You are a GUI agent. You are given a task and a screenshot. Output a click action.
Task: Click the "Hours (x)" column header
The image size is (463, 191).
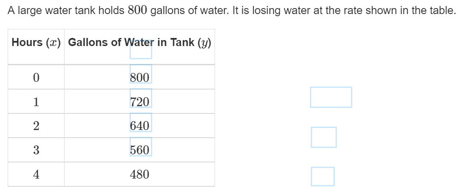36,43
